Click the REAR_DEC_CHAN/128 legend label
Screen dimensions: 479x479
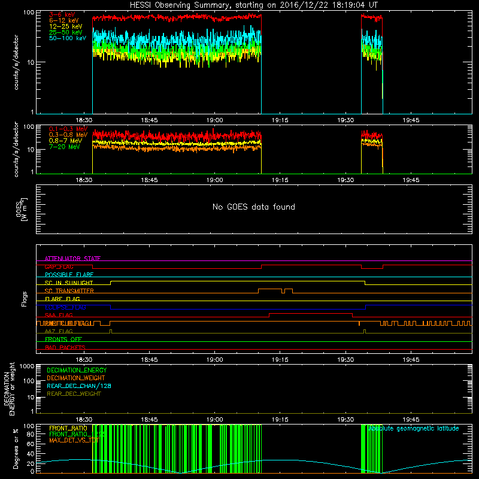79,386
